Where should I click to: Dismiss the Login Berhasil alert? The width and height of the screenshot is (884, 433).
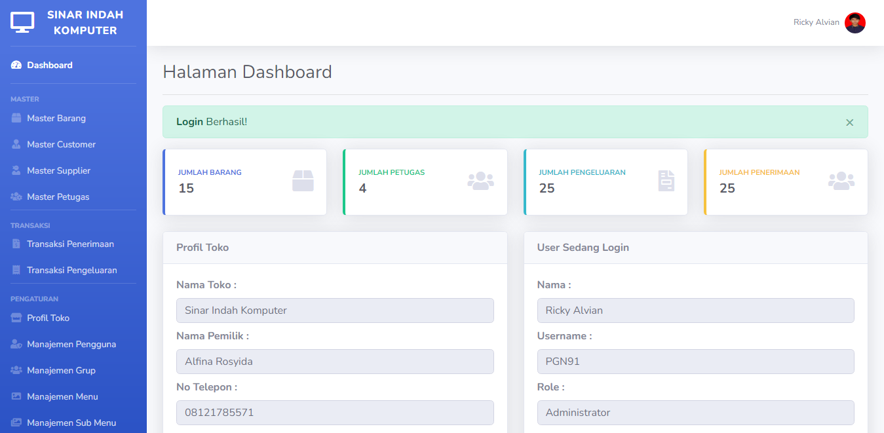(849, 122)
